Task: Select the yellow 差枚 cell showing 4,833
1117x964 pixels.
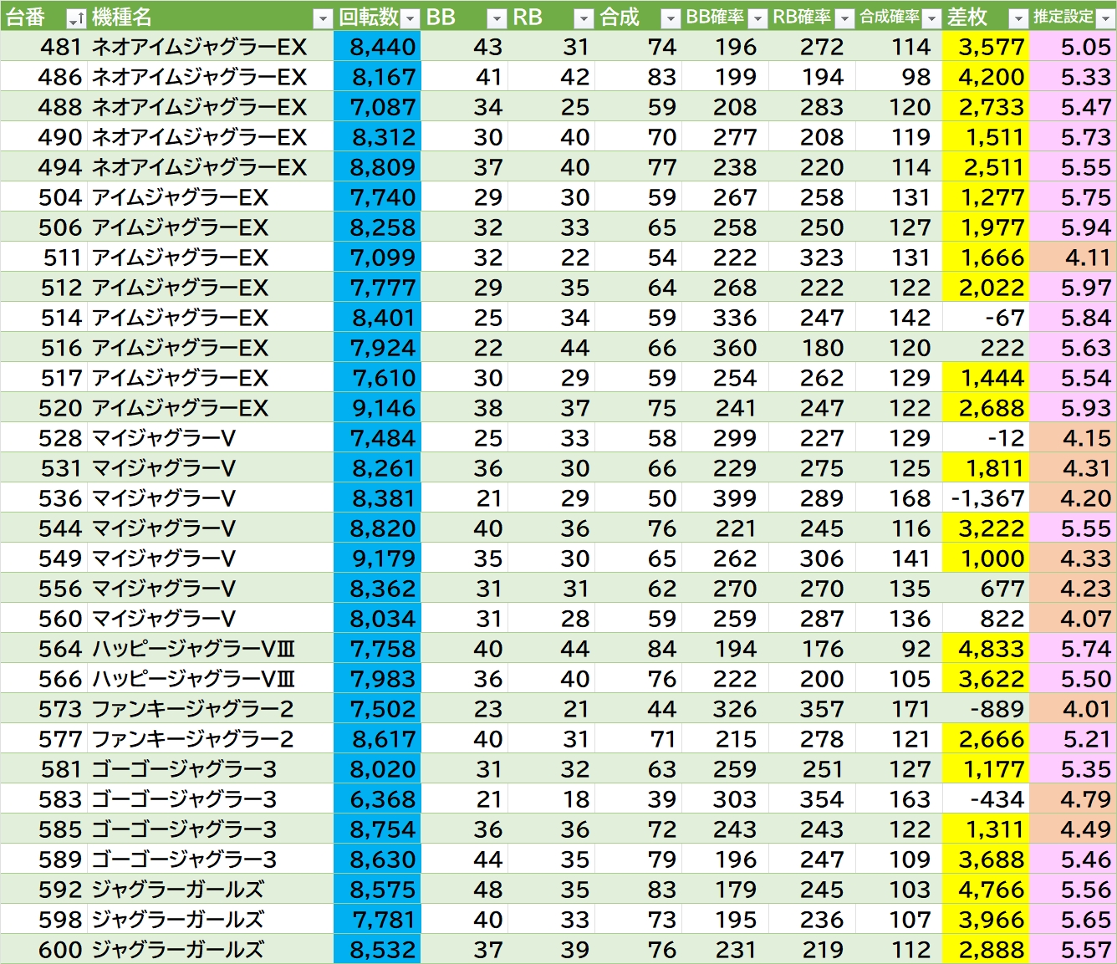Action: (985, 649)
